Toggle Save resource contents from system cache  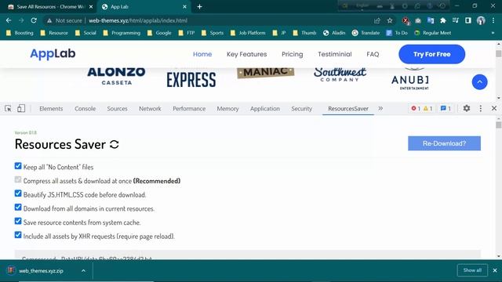point(18,221)
